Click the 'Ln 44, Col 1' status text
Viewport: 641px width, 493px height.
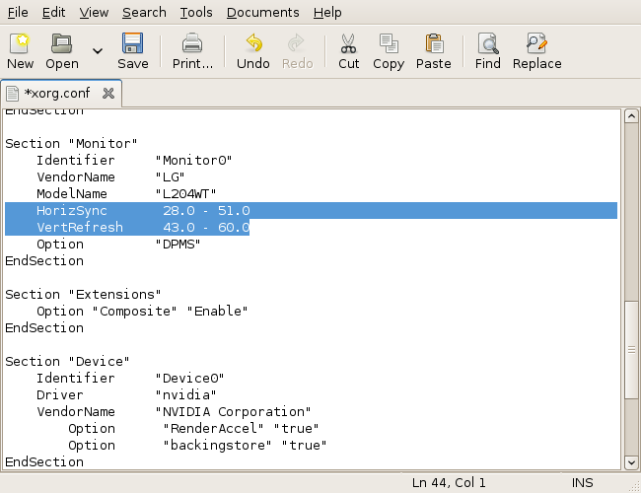(x=449, y=483)
